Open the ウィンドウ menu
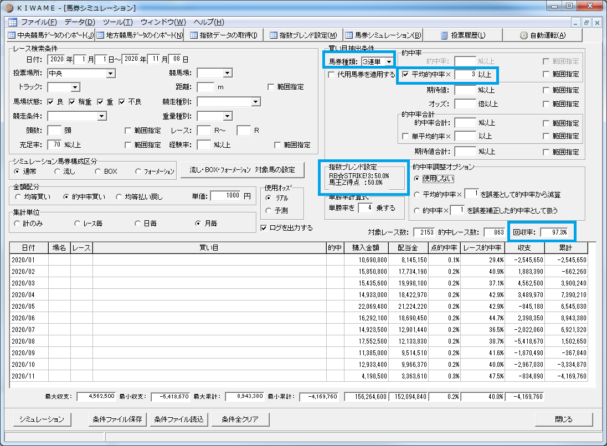The image size is (607, 446). pyautogui.click(x=163, y=22)
